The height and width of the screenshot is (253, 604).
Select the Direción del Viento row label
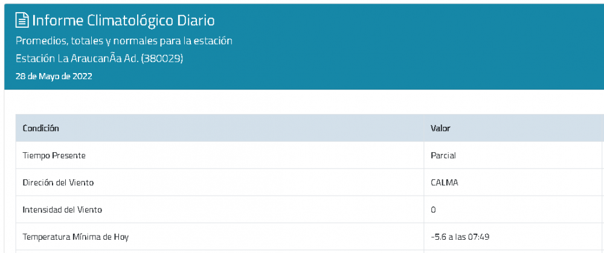coord(58,182)
